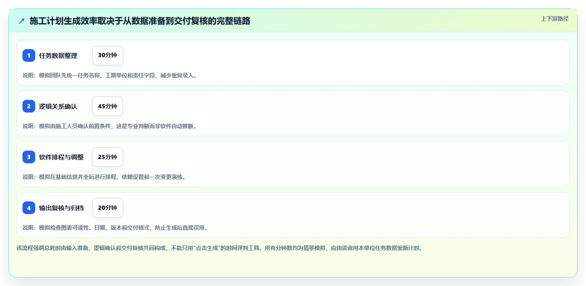Click the description about 基础信息齐全后进行排程
This screenshot has height=286, width=586.
104,177
